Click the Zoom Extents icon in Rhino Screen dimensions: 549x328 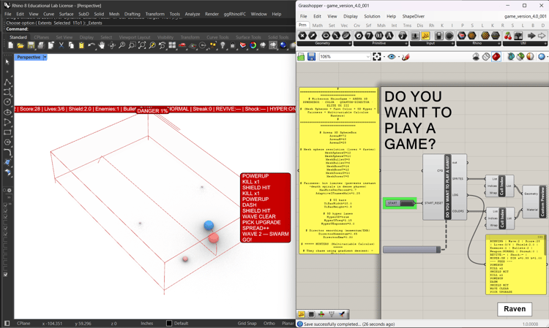142,45
